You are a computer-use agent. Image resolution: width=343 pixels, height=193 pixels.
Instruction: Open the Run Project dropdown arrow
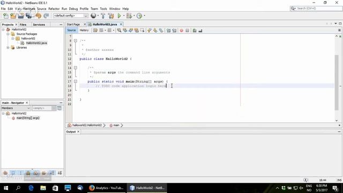click(124, 16)
